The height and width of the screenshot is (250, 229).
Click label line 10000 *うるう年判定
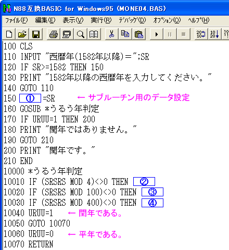point(43,171)
